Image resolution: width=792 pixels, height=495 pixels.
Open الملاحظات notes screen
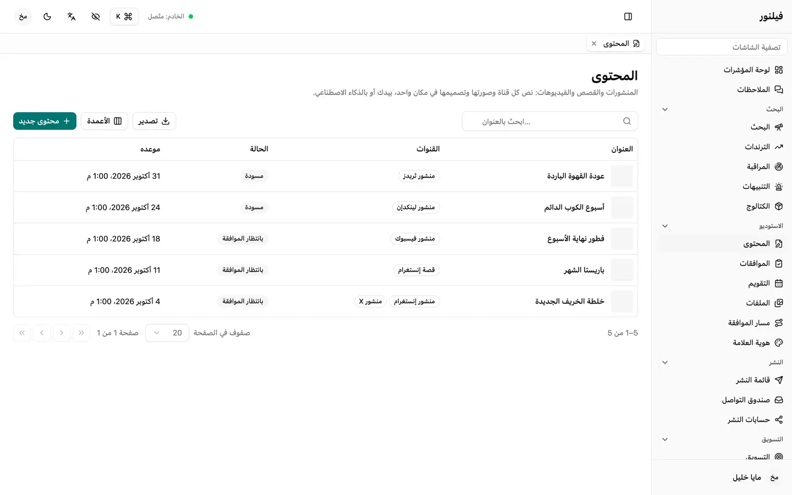(722, 90)
